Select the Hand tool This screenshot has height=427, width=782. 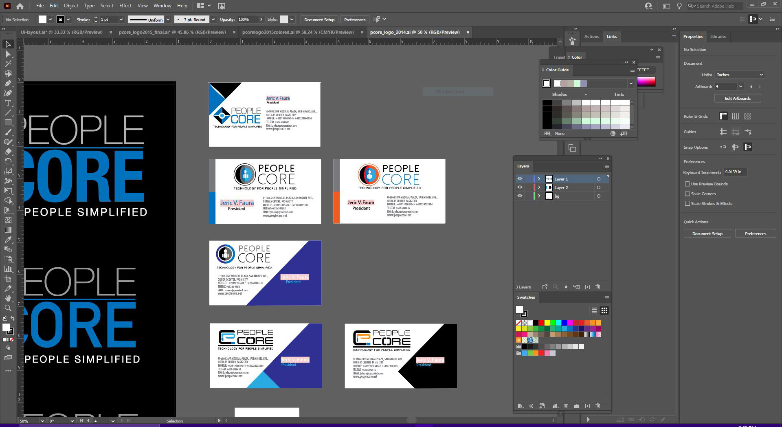pos(8,298)
